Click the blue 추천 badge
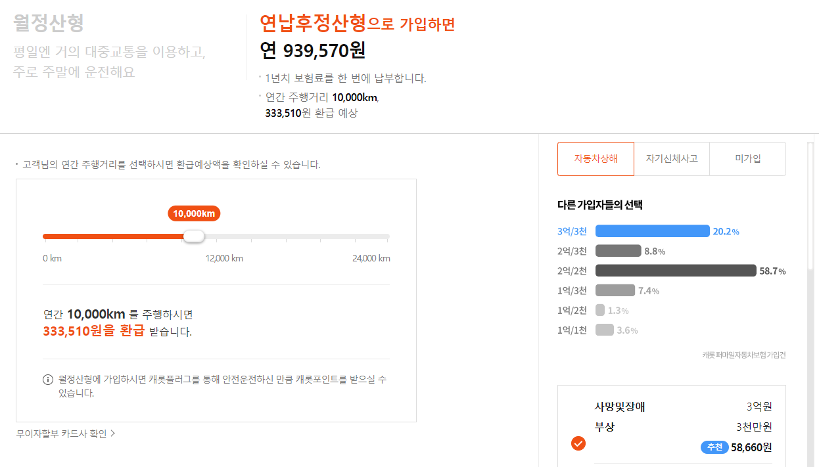Image resolution: width=819 pixels, height=467 pixels. pos(714,447)
